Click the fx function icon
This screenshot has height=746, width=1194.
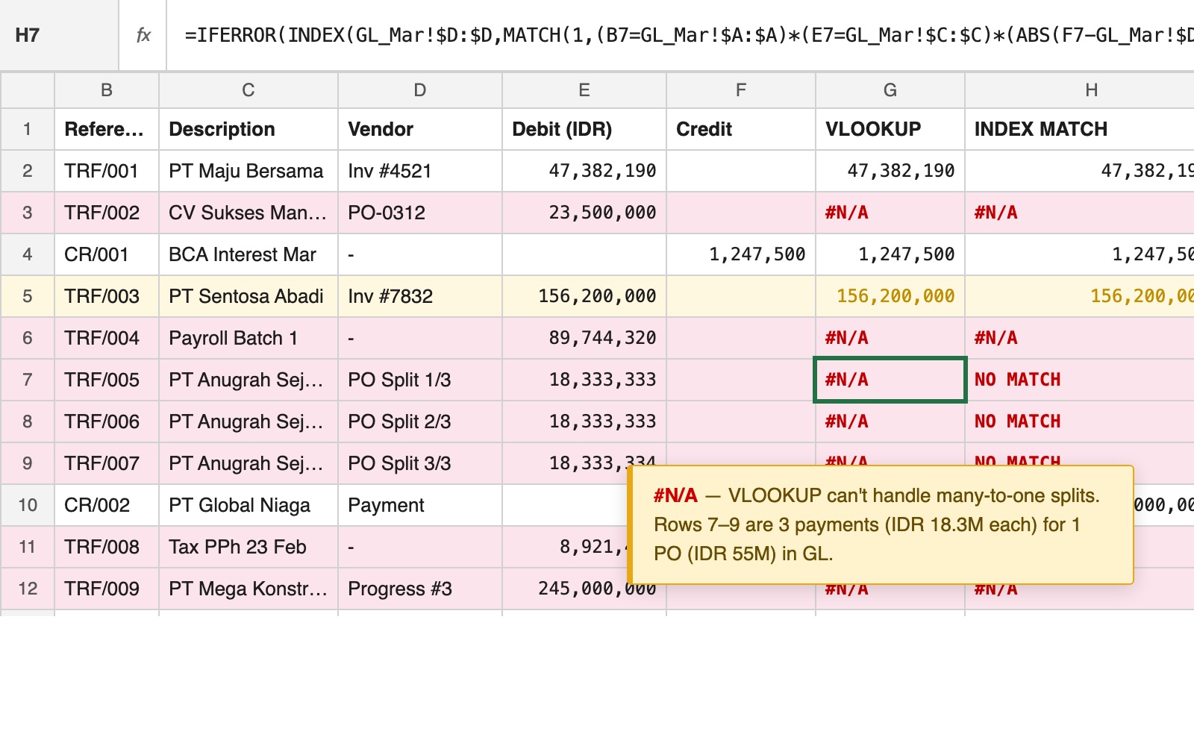[x=143, y=34]
